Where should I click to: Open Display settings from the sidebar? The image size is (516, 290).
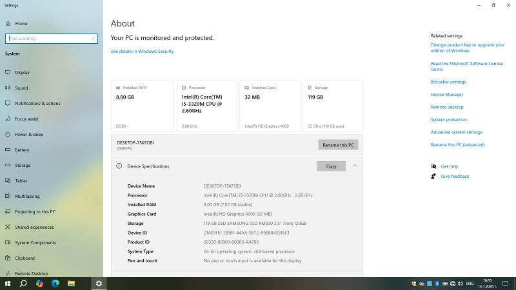click(22, 73)
